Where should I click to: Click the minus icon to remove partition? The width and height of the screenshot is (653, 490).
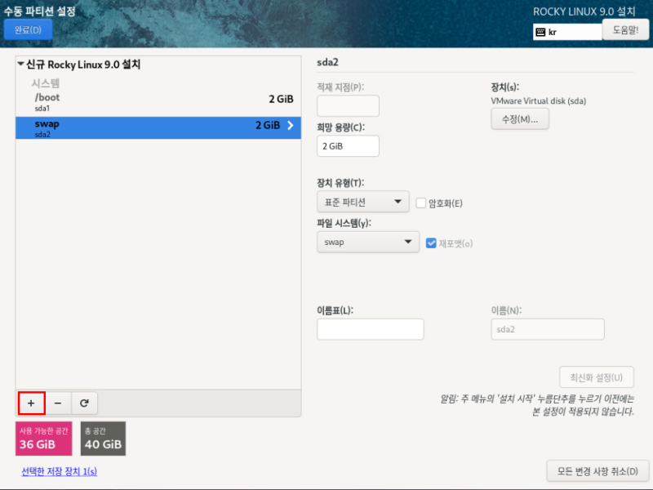click(58, 403)
